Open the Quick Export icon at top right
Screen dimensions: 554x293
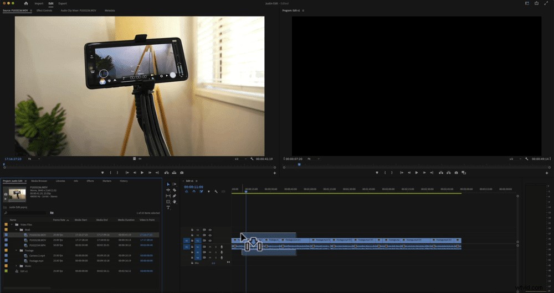tap(537, 3)
